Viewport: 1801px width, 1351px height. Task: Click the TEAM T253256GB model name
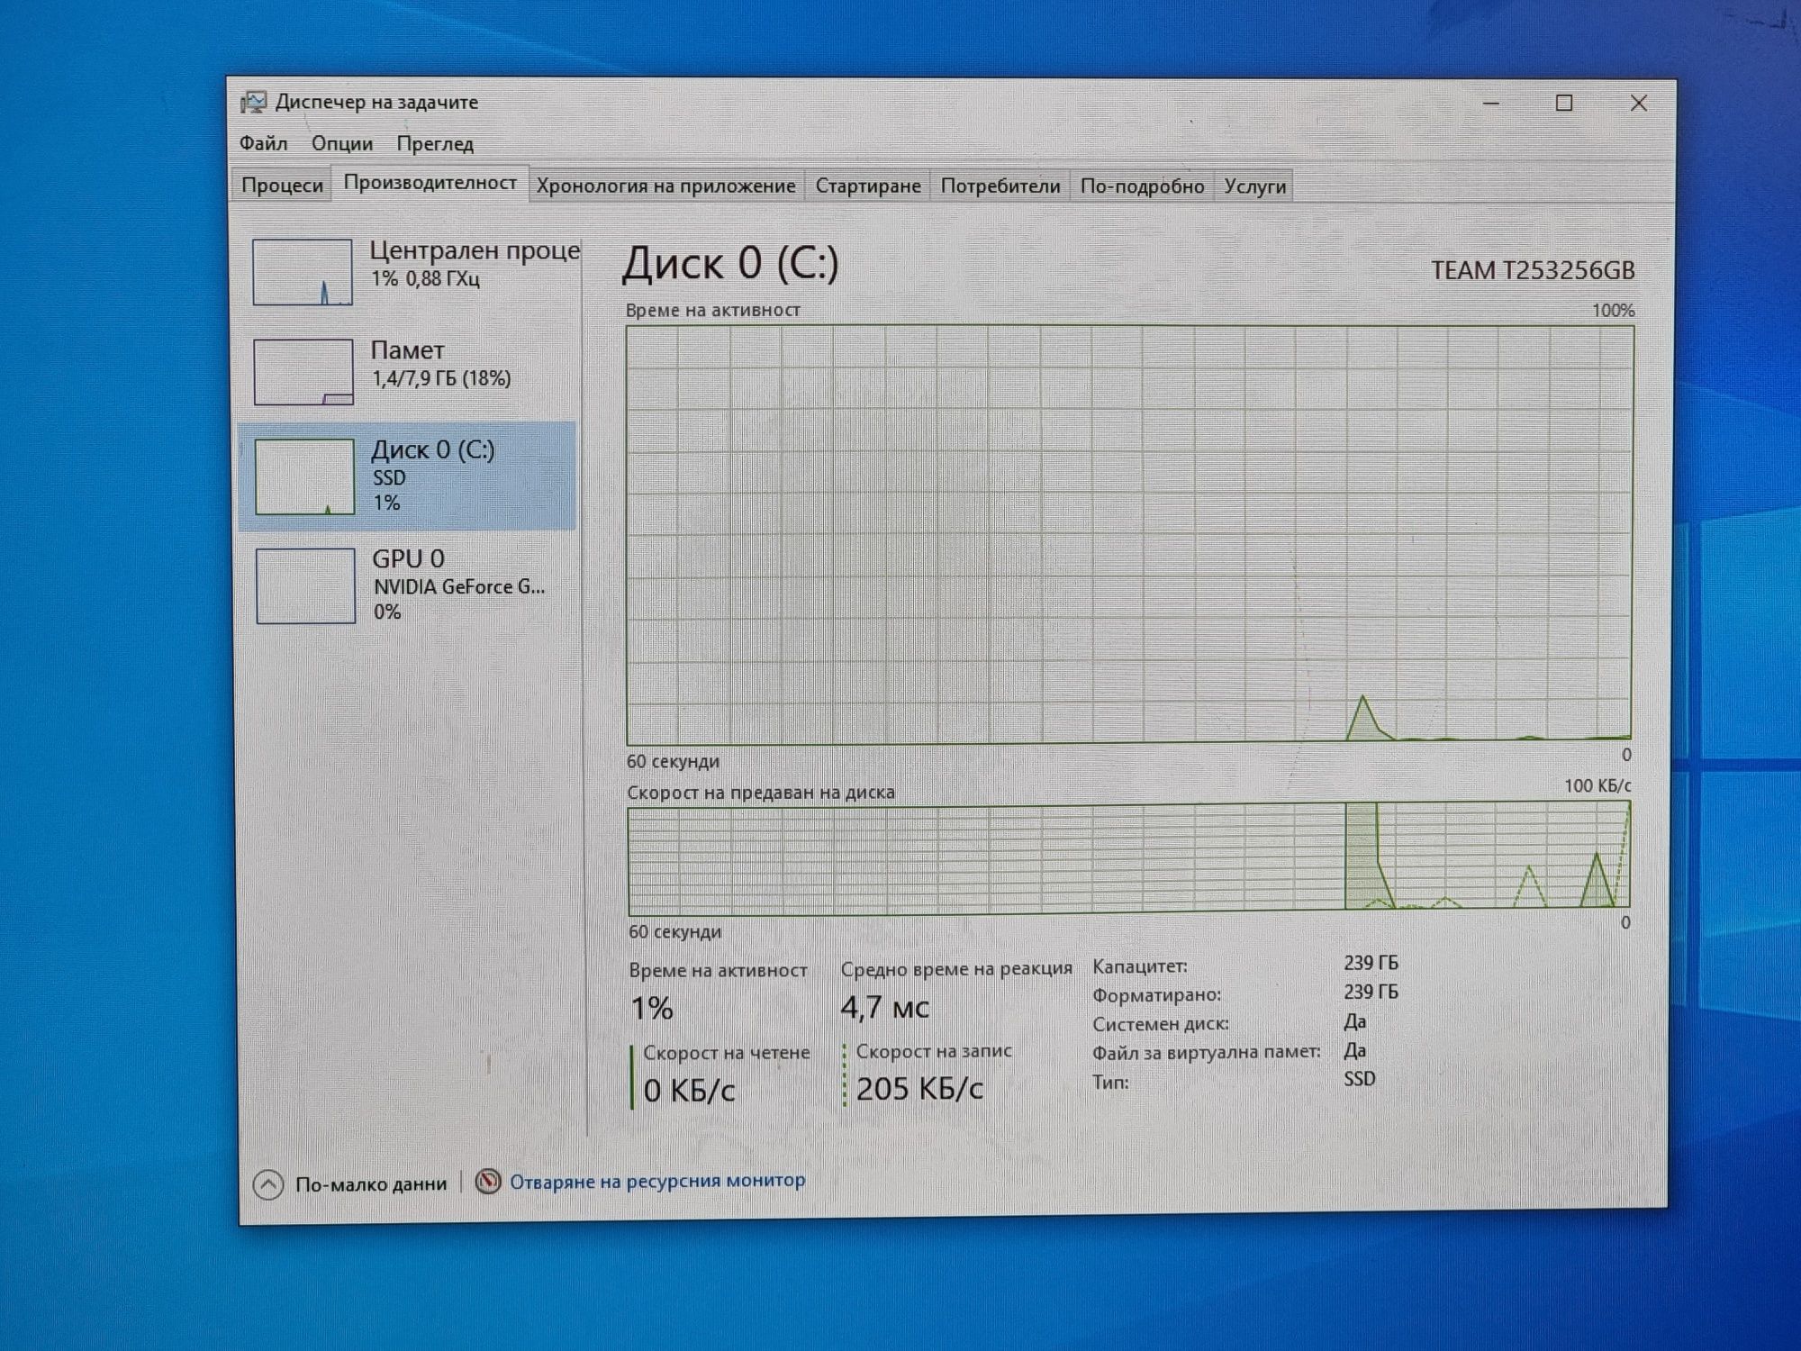tap(1533, 270)
